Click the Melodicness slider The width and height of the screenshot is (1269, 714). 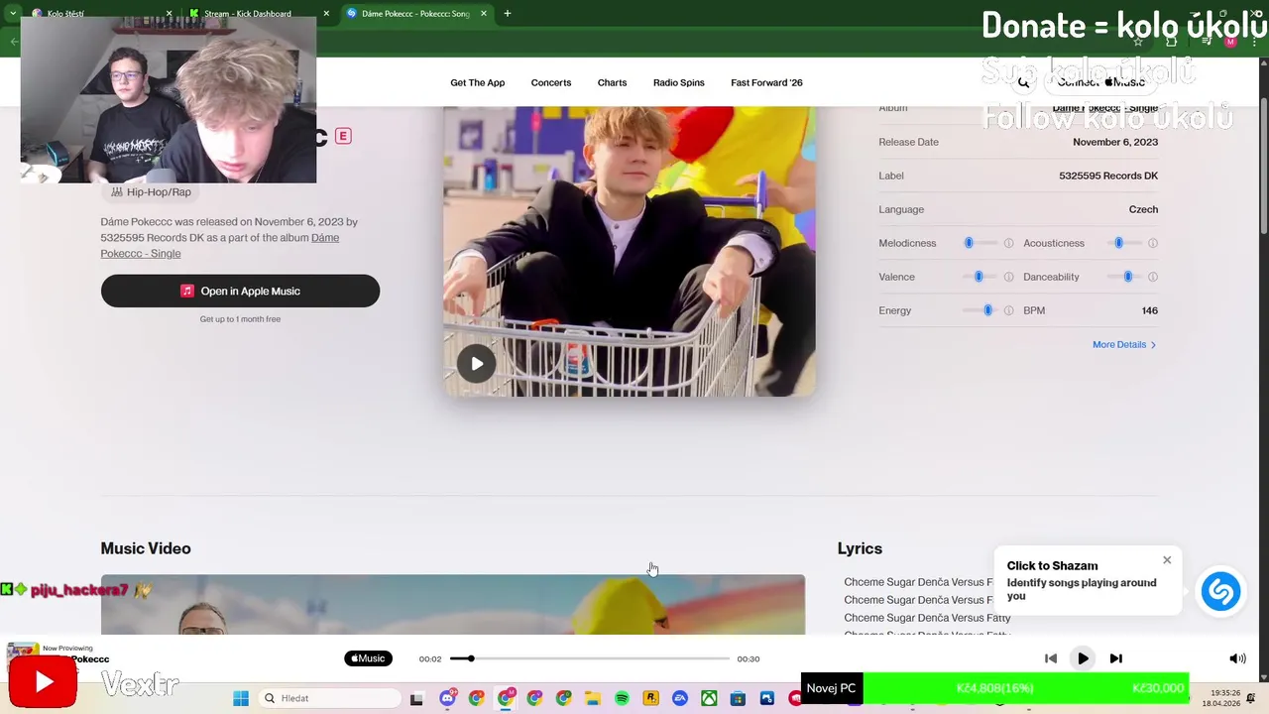point(980,243)
